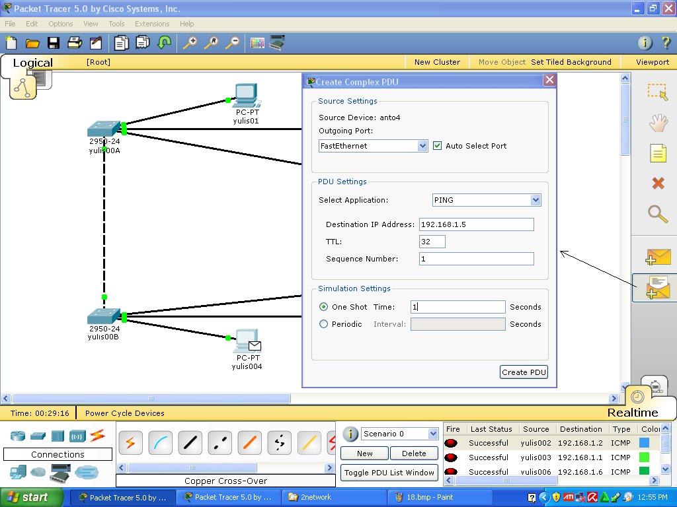
Task: Click Power Cycle Devices
Action: pos(124,413)
